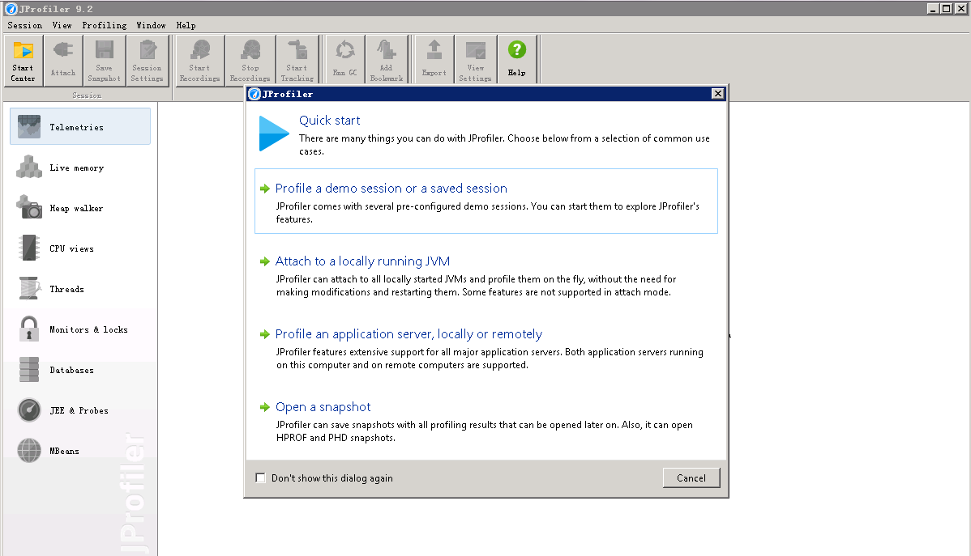Click the Start Recordings toolbar icon
Image resolution: width=971 pixels, height=556 pixels.
pos(199,60)
